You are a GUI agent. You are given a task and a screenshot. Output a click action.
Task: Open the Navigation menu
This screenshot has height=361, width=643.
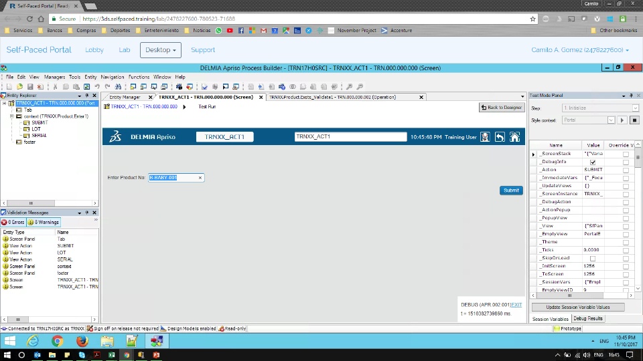(x=113, y=77)
